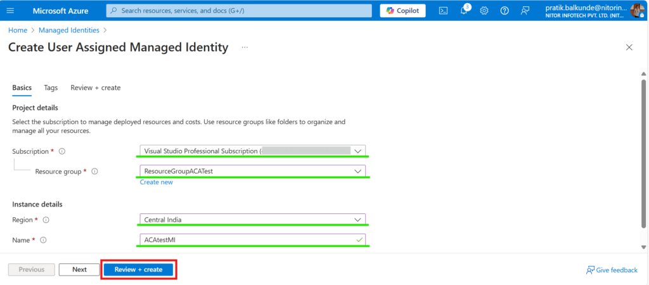This screenshot has width=649, height=285.
Task: Go to Home breadcrumb
Action: coord(18,30)
